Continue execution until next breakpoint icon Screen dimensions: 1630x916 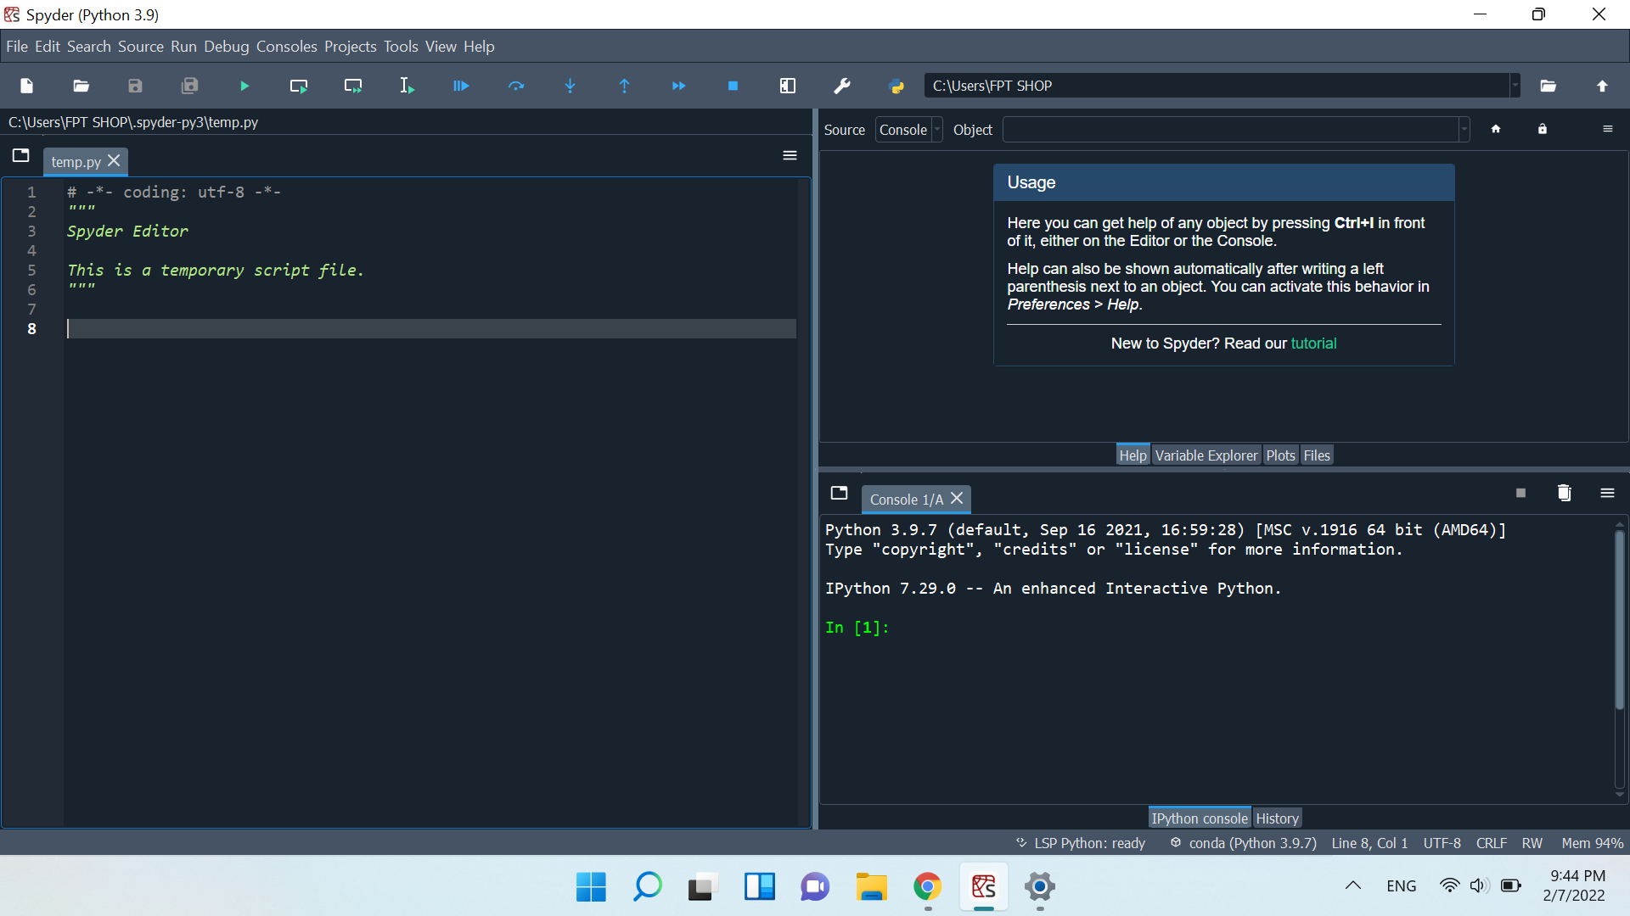[x=678, y=86]
